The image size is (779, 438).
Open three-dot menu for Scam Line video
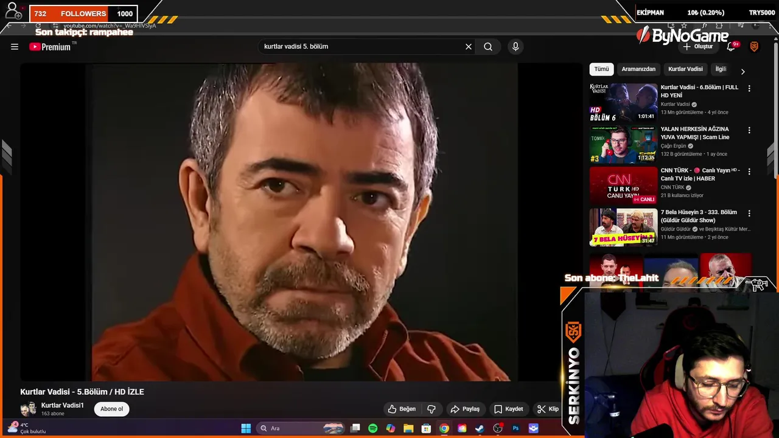pyautogui.click(x=749, y=130)
